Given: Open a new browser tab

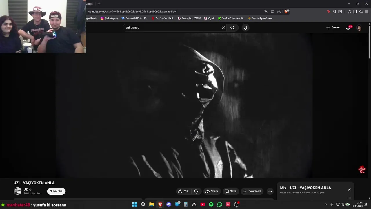Looking at the screenshot, I should tap(99, 4).
